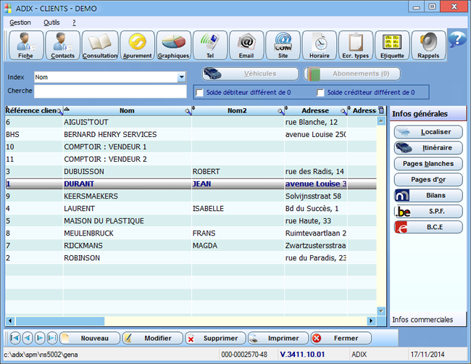Open the Gestion menu
Screen dimensions: 471x364
(20, 22)
